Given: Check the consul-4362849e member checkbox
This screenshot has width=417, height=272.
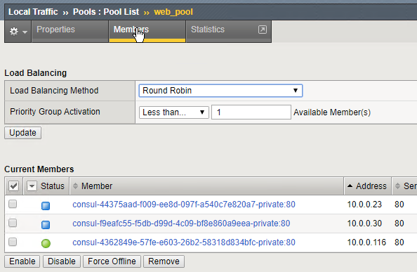Looking at the screenshot, I should pyautogui.click(x=13, y=242).
